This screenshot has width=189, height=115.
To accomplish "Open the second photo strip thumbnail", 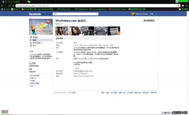I will pyautogui.click(x=75, y=31).
